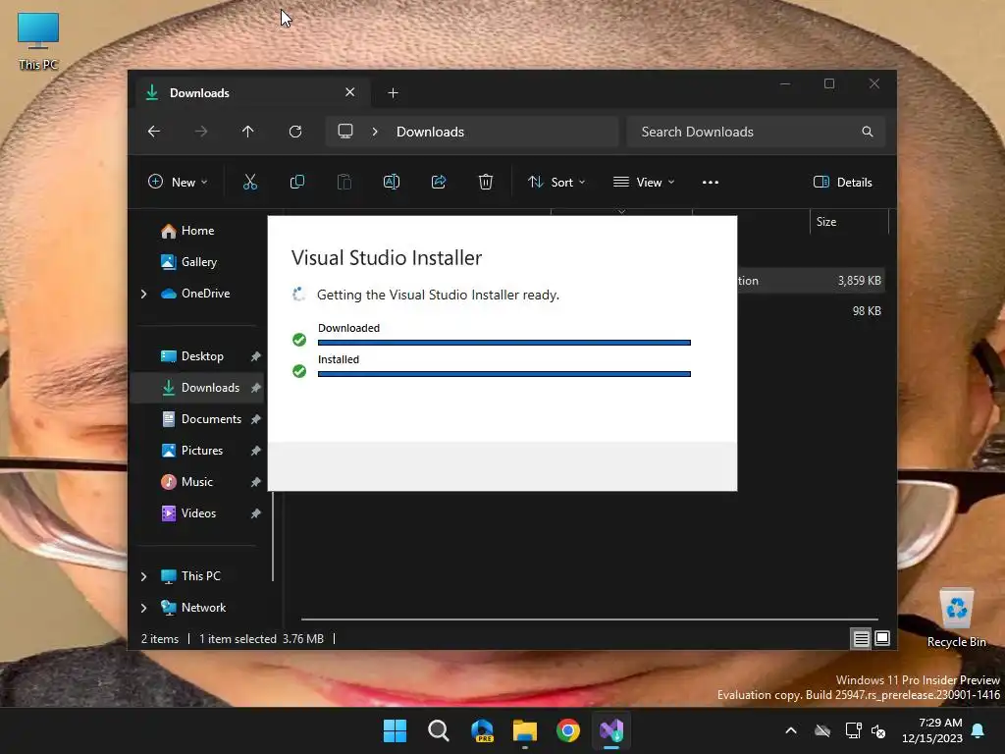Show hidden system tray icons
1005x754 pixels.
point(791,730)
